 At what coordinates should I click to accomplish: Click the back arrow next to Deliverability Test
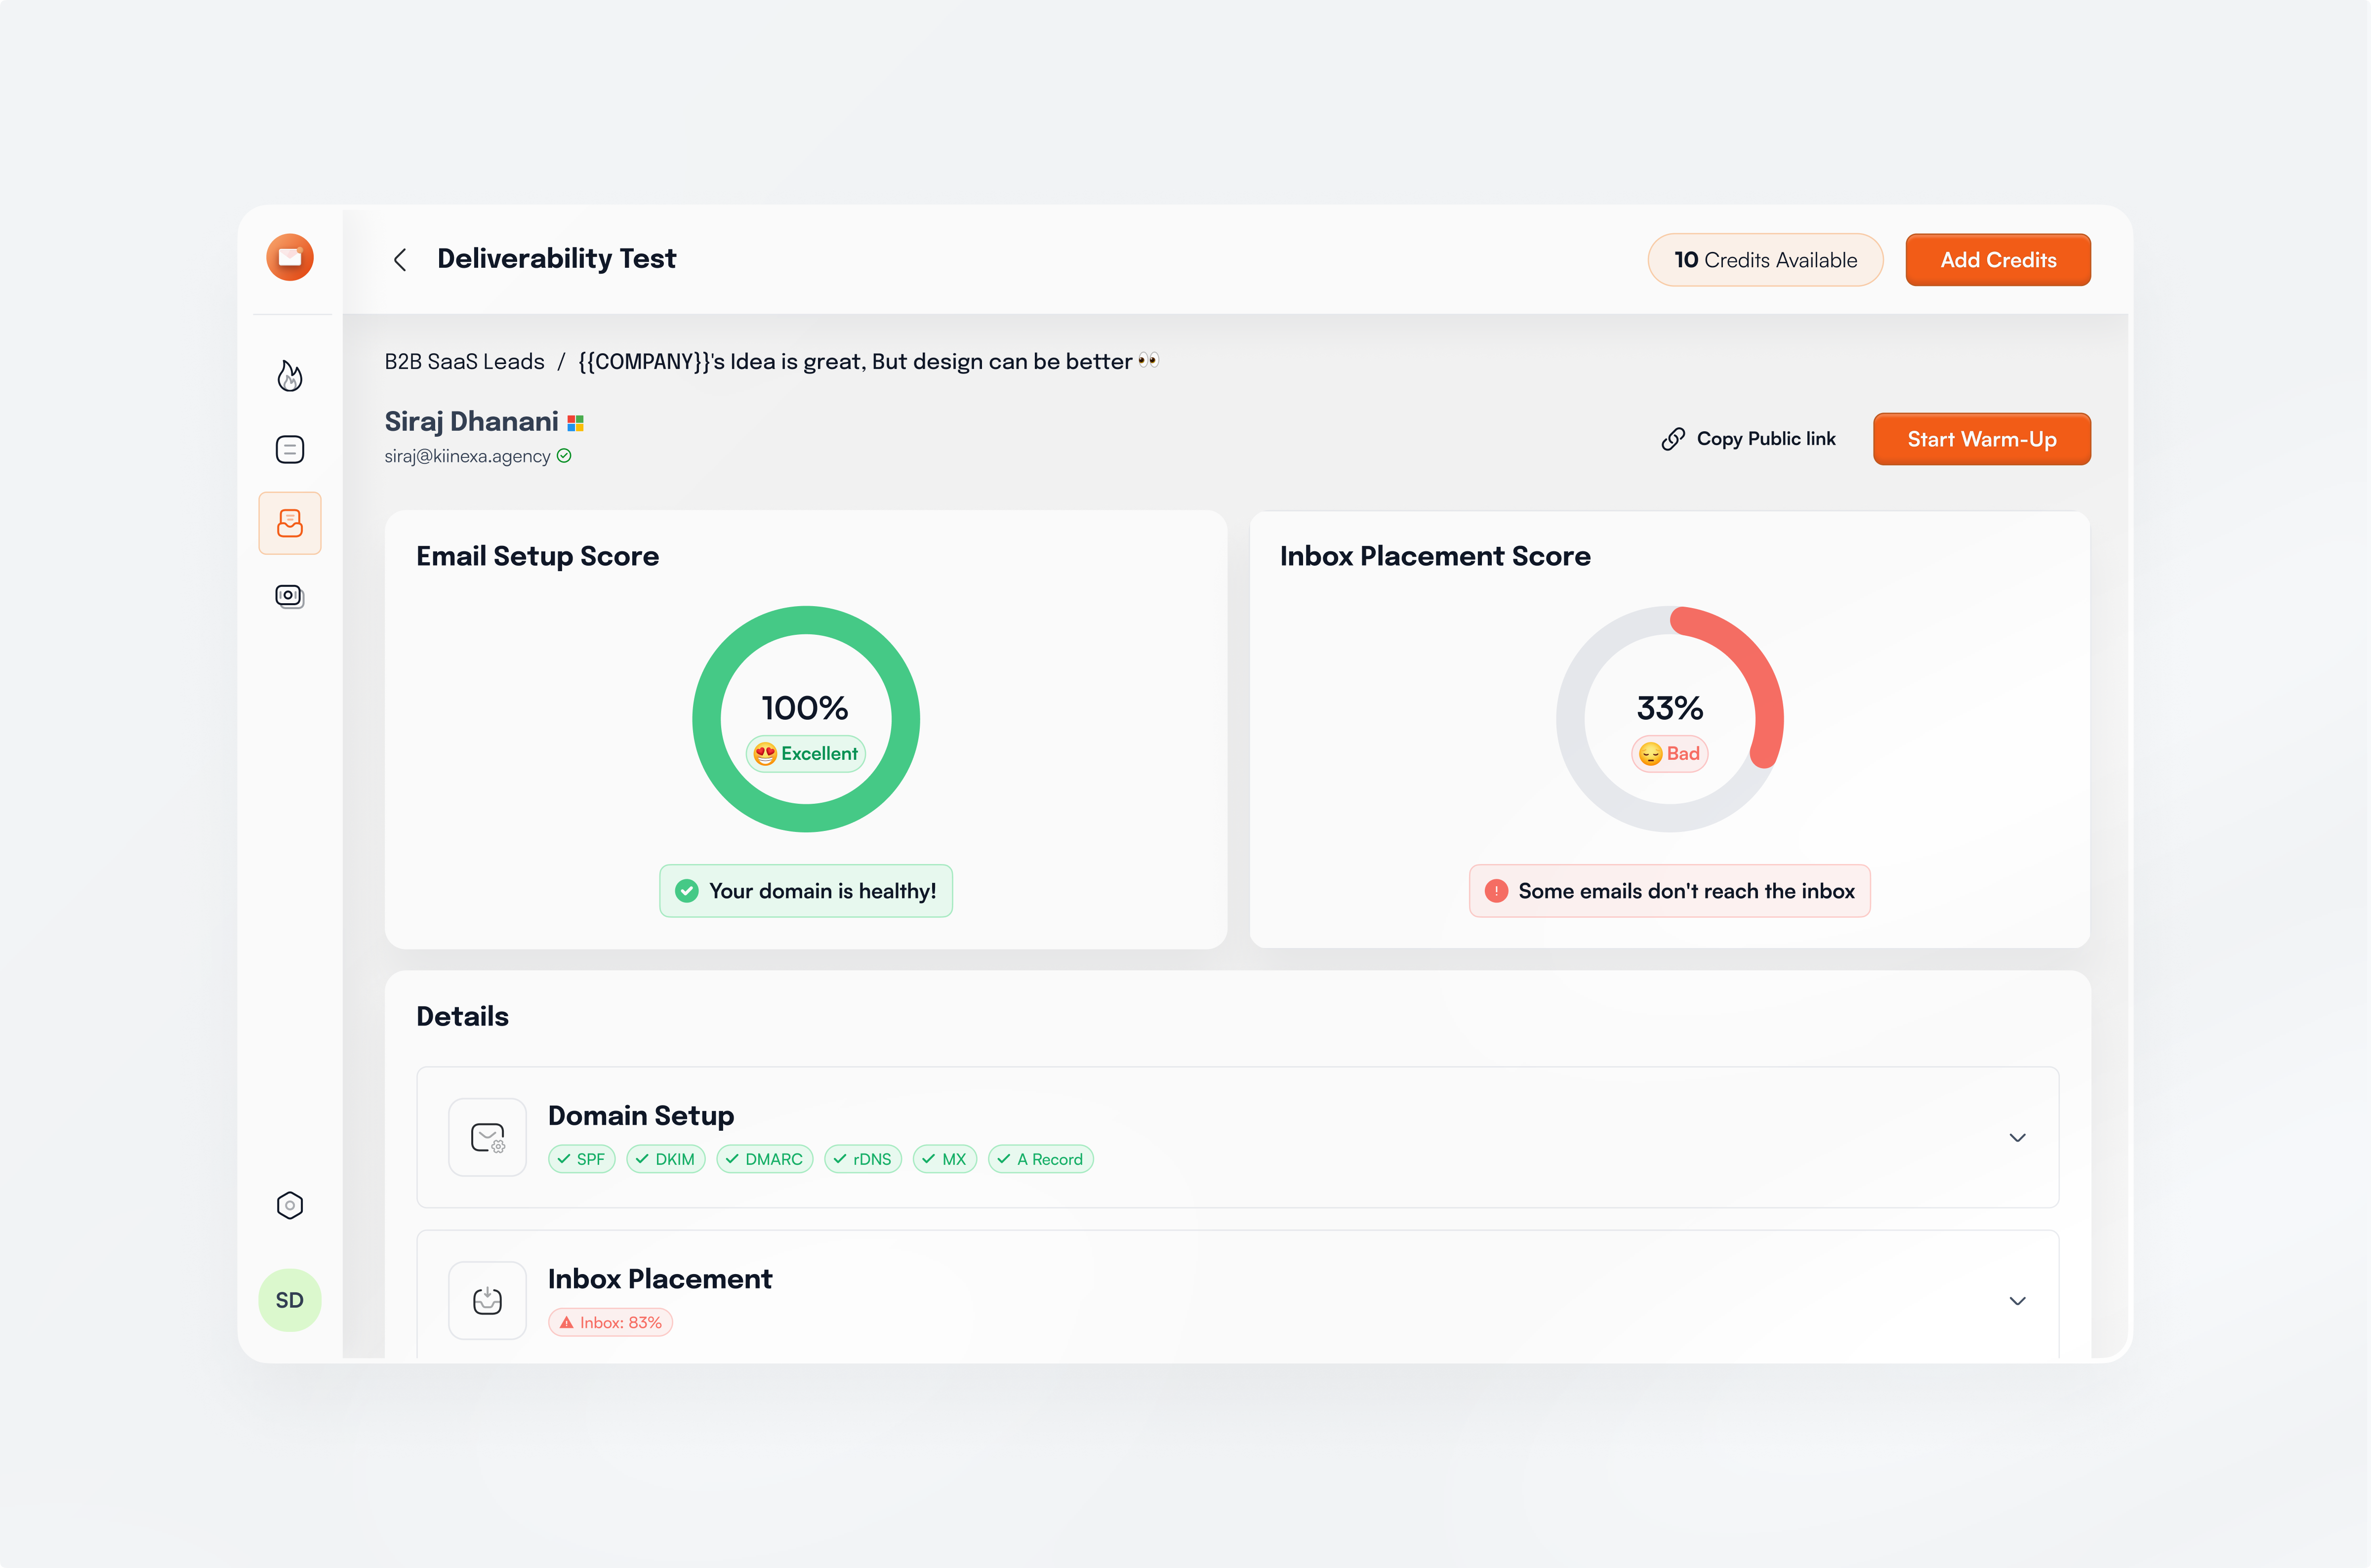pos(400,259)
